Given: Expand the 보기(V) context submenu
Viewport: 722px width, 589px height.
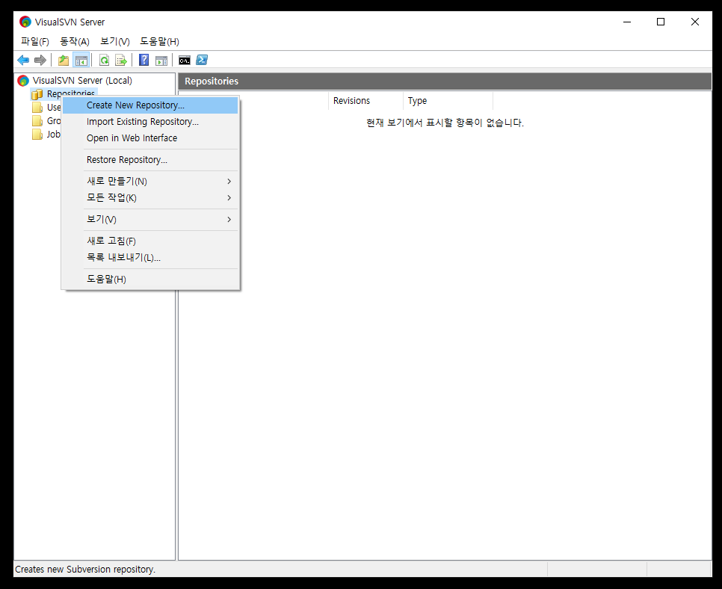Looking at the screenshot, I should coord(150,220).
